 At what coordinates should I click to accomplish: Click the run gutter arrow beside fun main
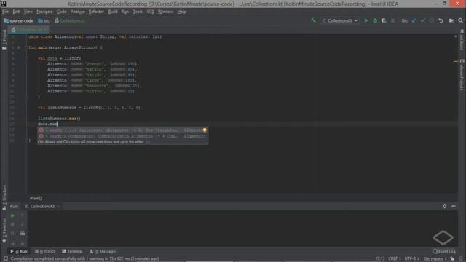click(x=19, y=47)
